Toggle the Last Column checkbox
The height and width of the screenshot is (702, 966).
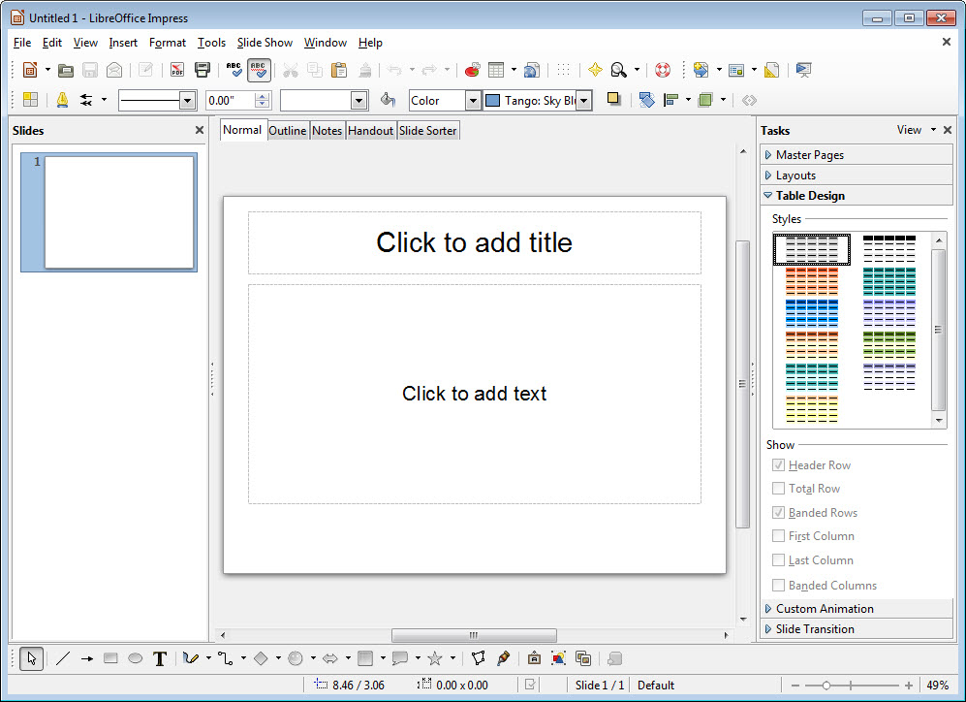pyautogui.click(x=778, y=559)
